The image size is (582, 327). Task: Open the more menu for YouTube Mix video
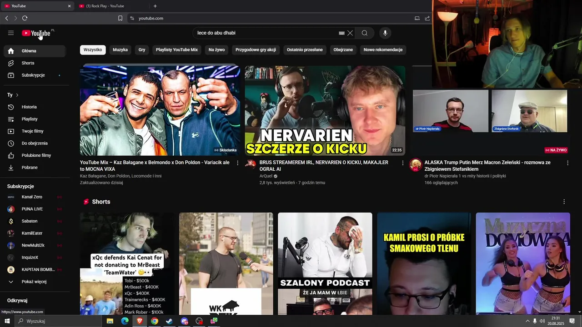237,163
